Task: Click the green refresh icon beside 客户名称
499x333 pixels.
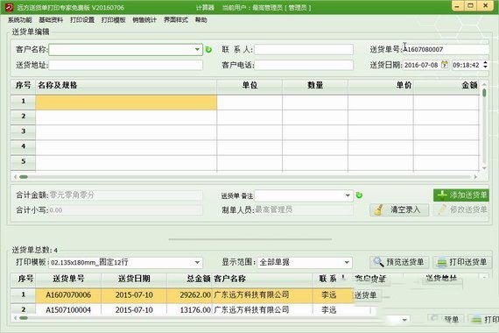Action: [x=208, y=49]
